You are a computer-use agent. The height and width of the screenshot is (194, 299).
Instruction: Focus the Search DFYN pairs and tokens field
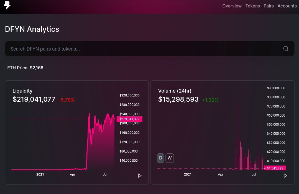point(150,49)
